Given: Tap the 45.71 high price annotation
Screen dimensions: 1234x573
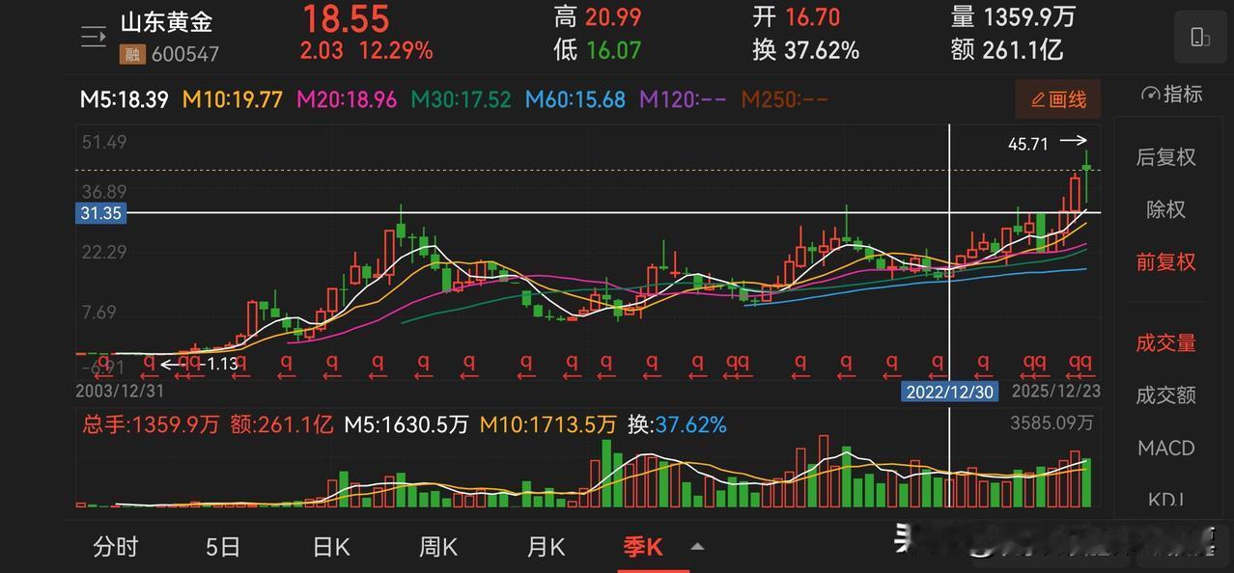Looking at the screenshot, I should click(1027, 145).
